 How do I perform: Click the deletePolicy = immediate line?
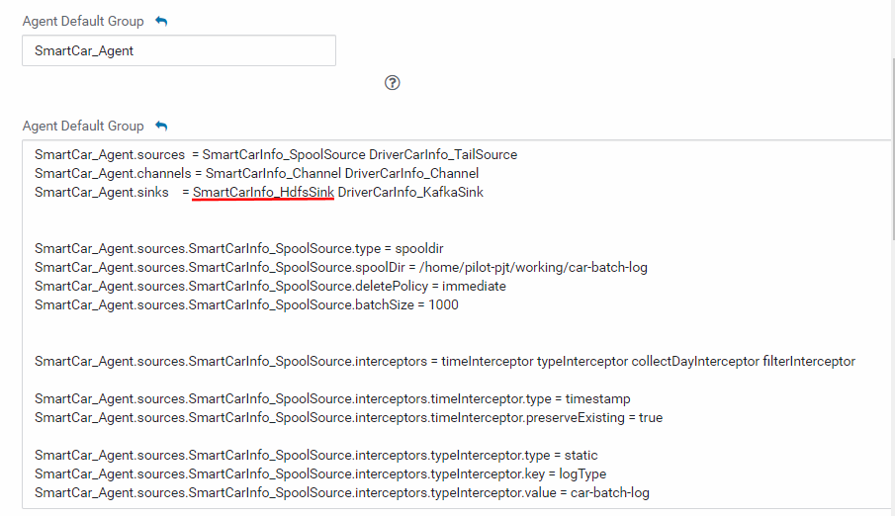click(270, 287)
